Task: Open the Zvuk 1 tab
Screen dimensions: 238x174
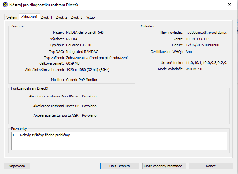Action: click(x=46, y=17)
